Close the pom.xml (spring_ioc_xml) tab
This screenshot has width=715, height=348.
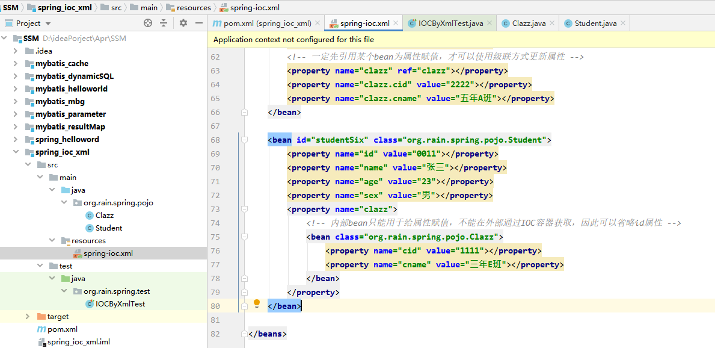(318, 23)
